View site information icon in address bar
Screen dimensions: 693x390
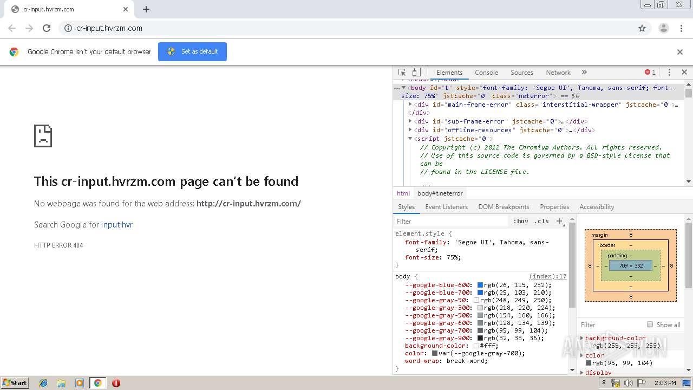pyautogui.click(x=68, y=28)
